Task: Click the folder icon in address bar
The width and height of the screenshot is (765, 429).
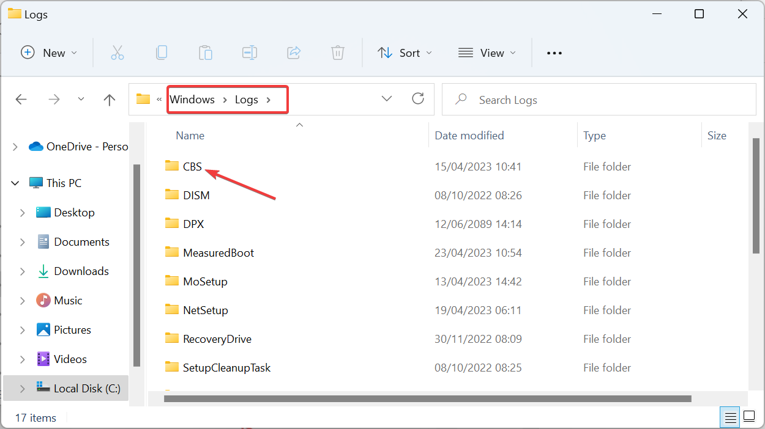Action: pyautogui.click(x=143, y=99)
